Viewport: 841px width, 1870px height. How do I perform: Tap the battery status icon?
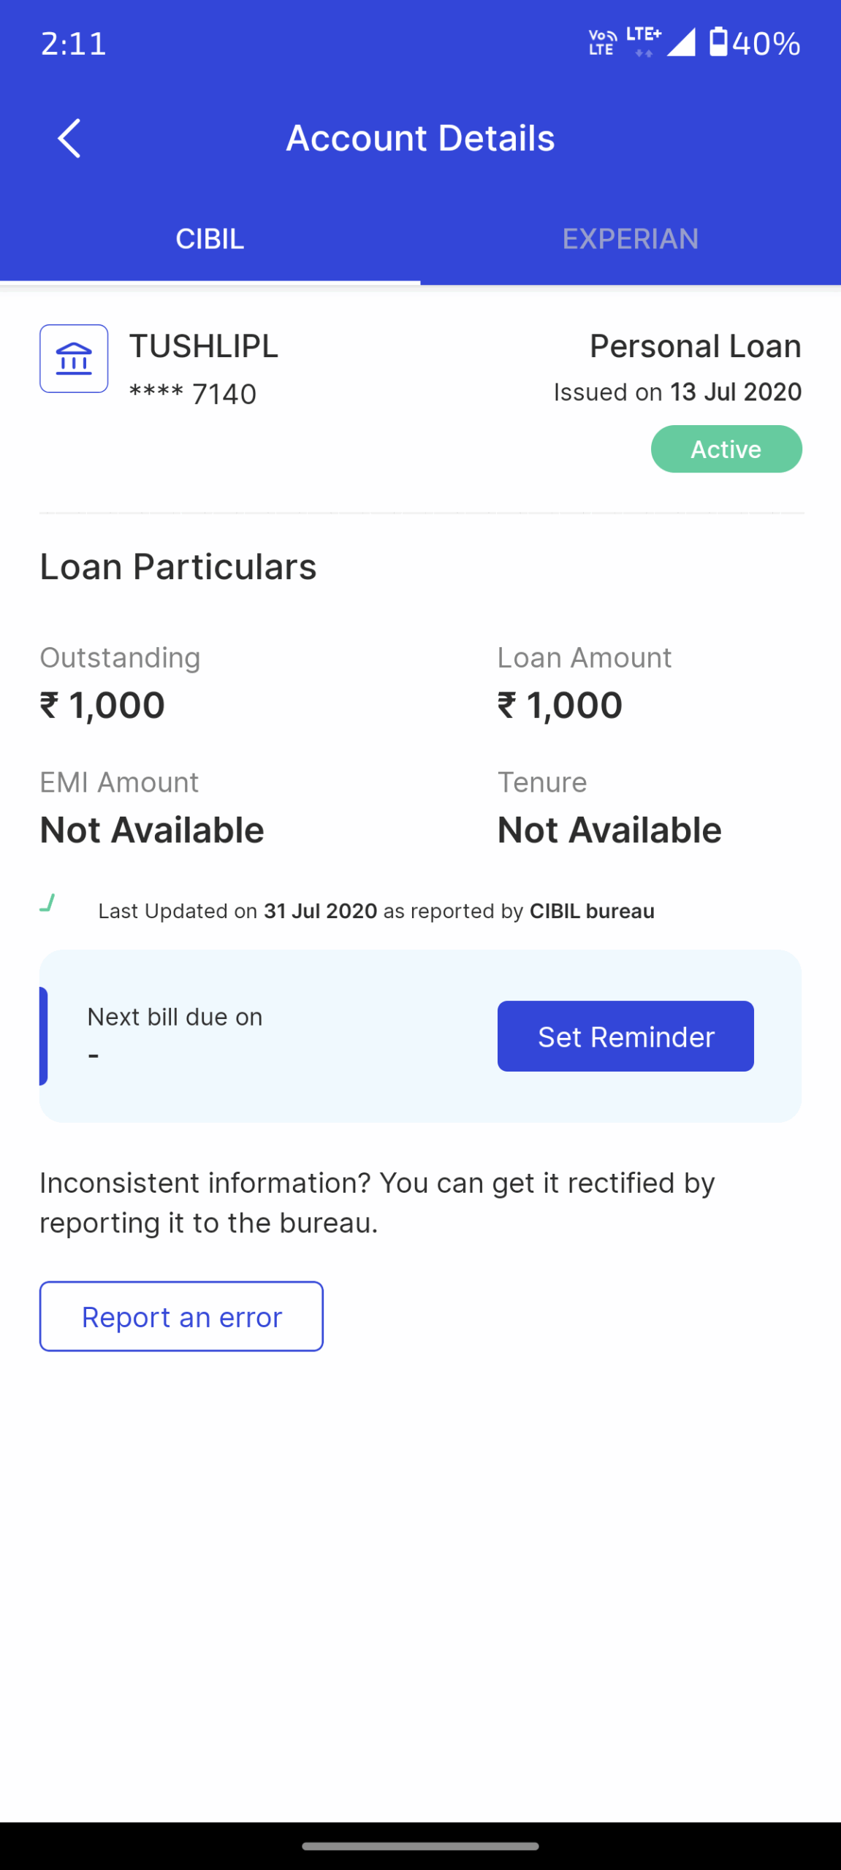(718, 42)
